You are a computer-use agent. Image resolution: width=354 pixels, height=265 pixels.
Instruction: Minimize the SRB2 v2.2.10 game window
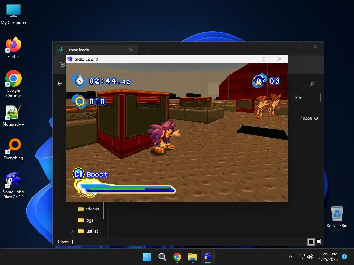pyautogui.click(x=248, y=59)
